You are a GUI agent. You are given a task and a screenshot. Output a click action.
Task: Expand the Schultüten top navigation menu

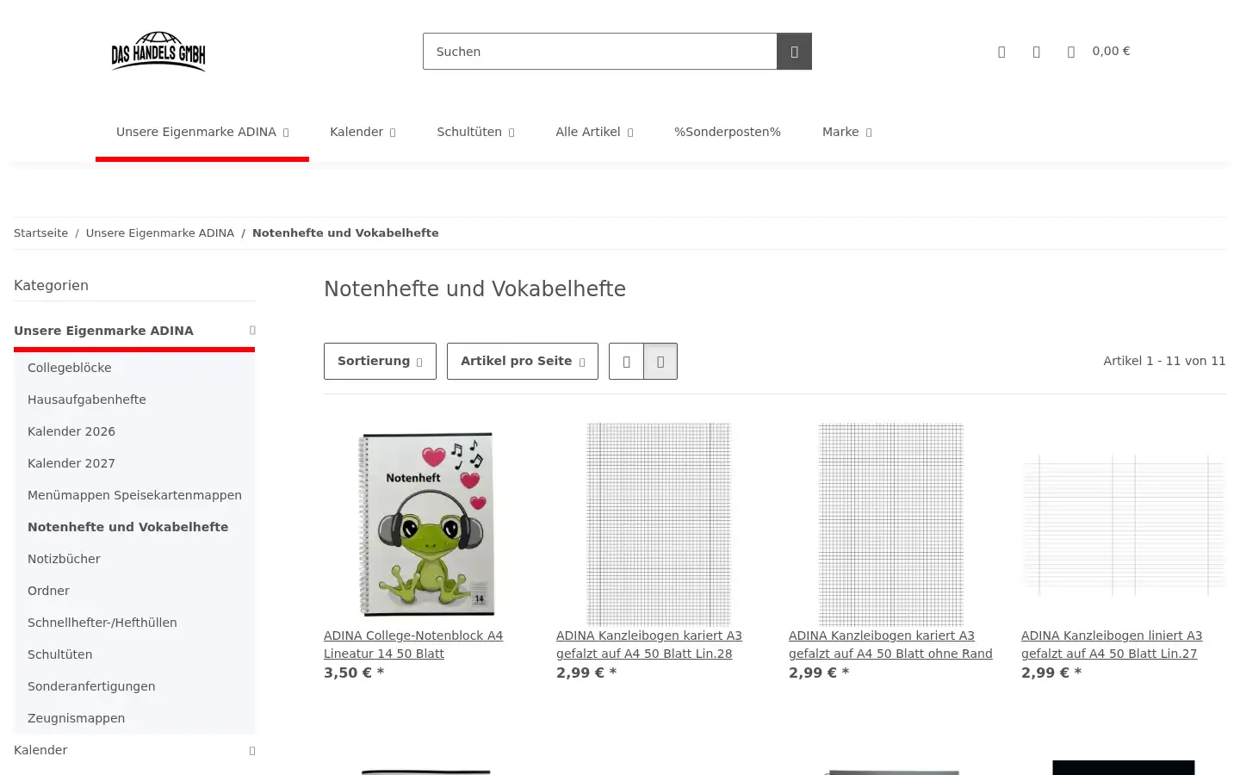475,132
